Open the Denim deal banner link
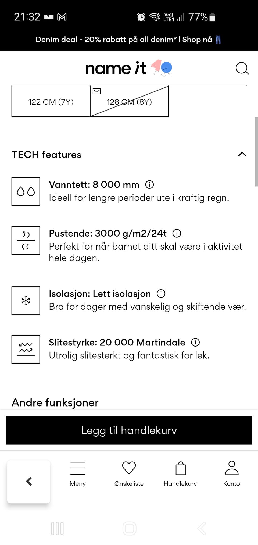Screen dimensions: 258x545 click(x=128, y=40)
